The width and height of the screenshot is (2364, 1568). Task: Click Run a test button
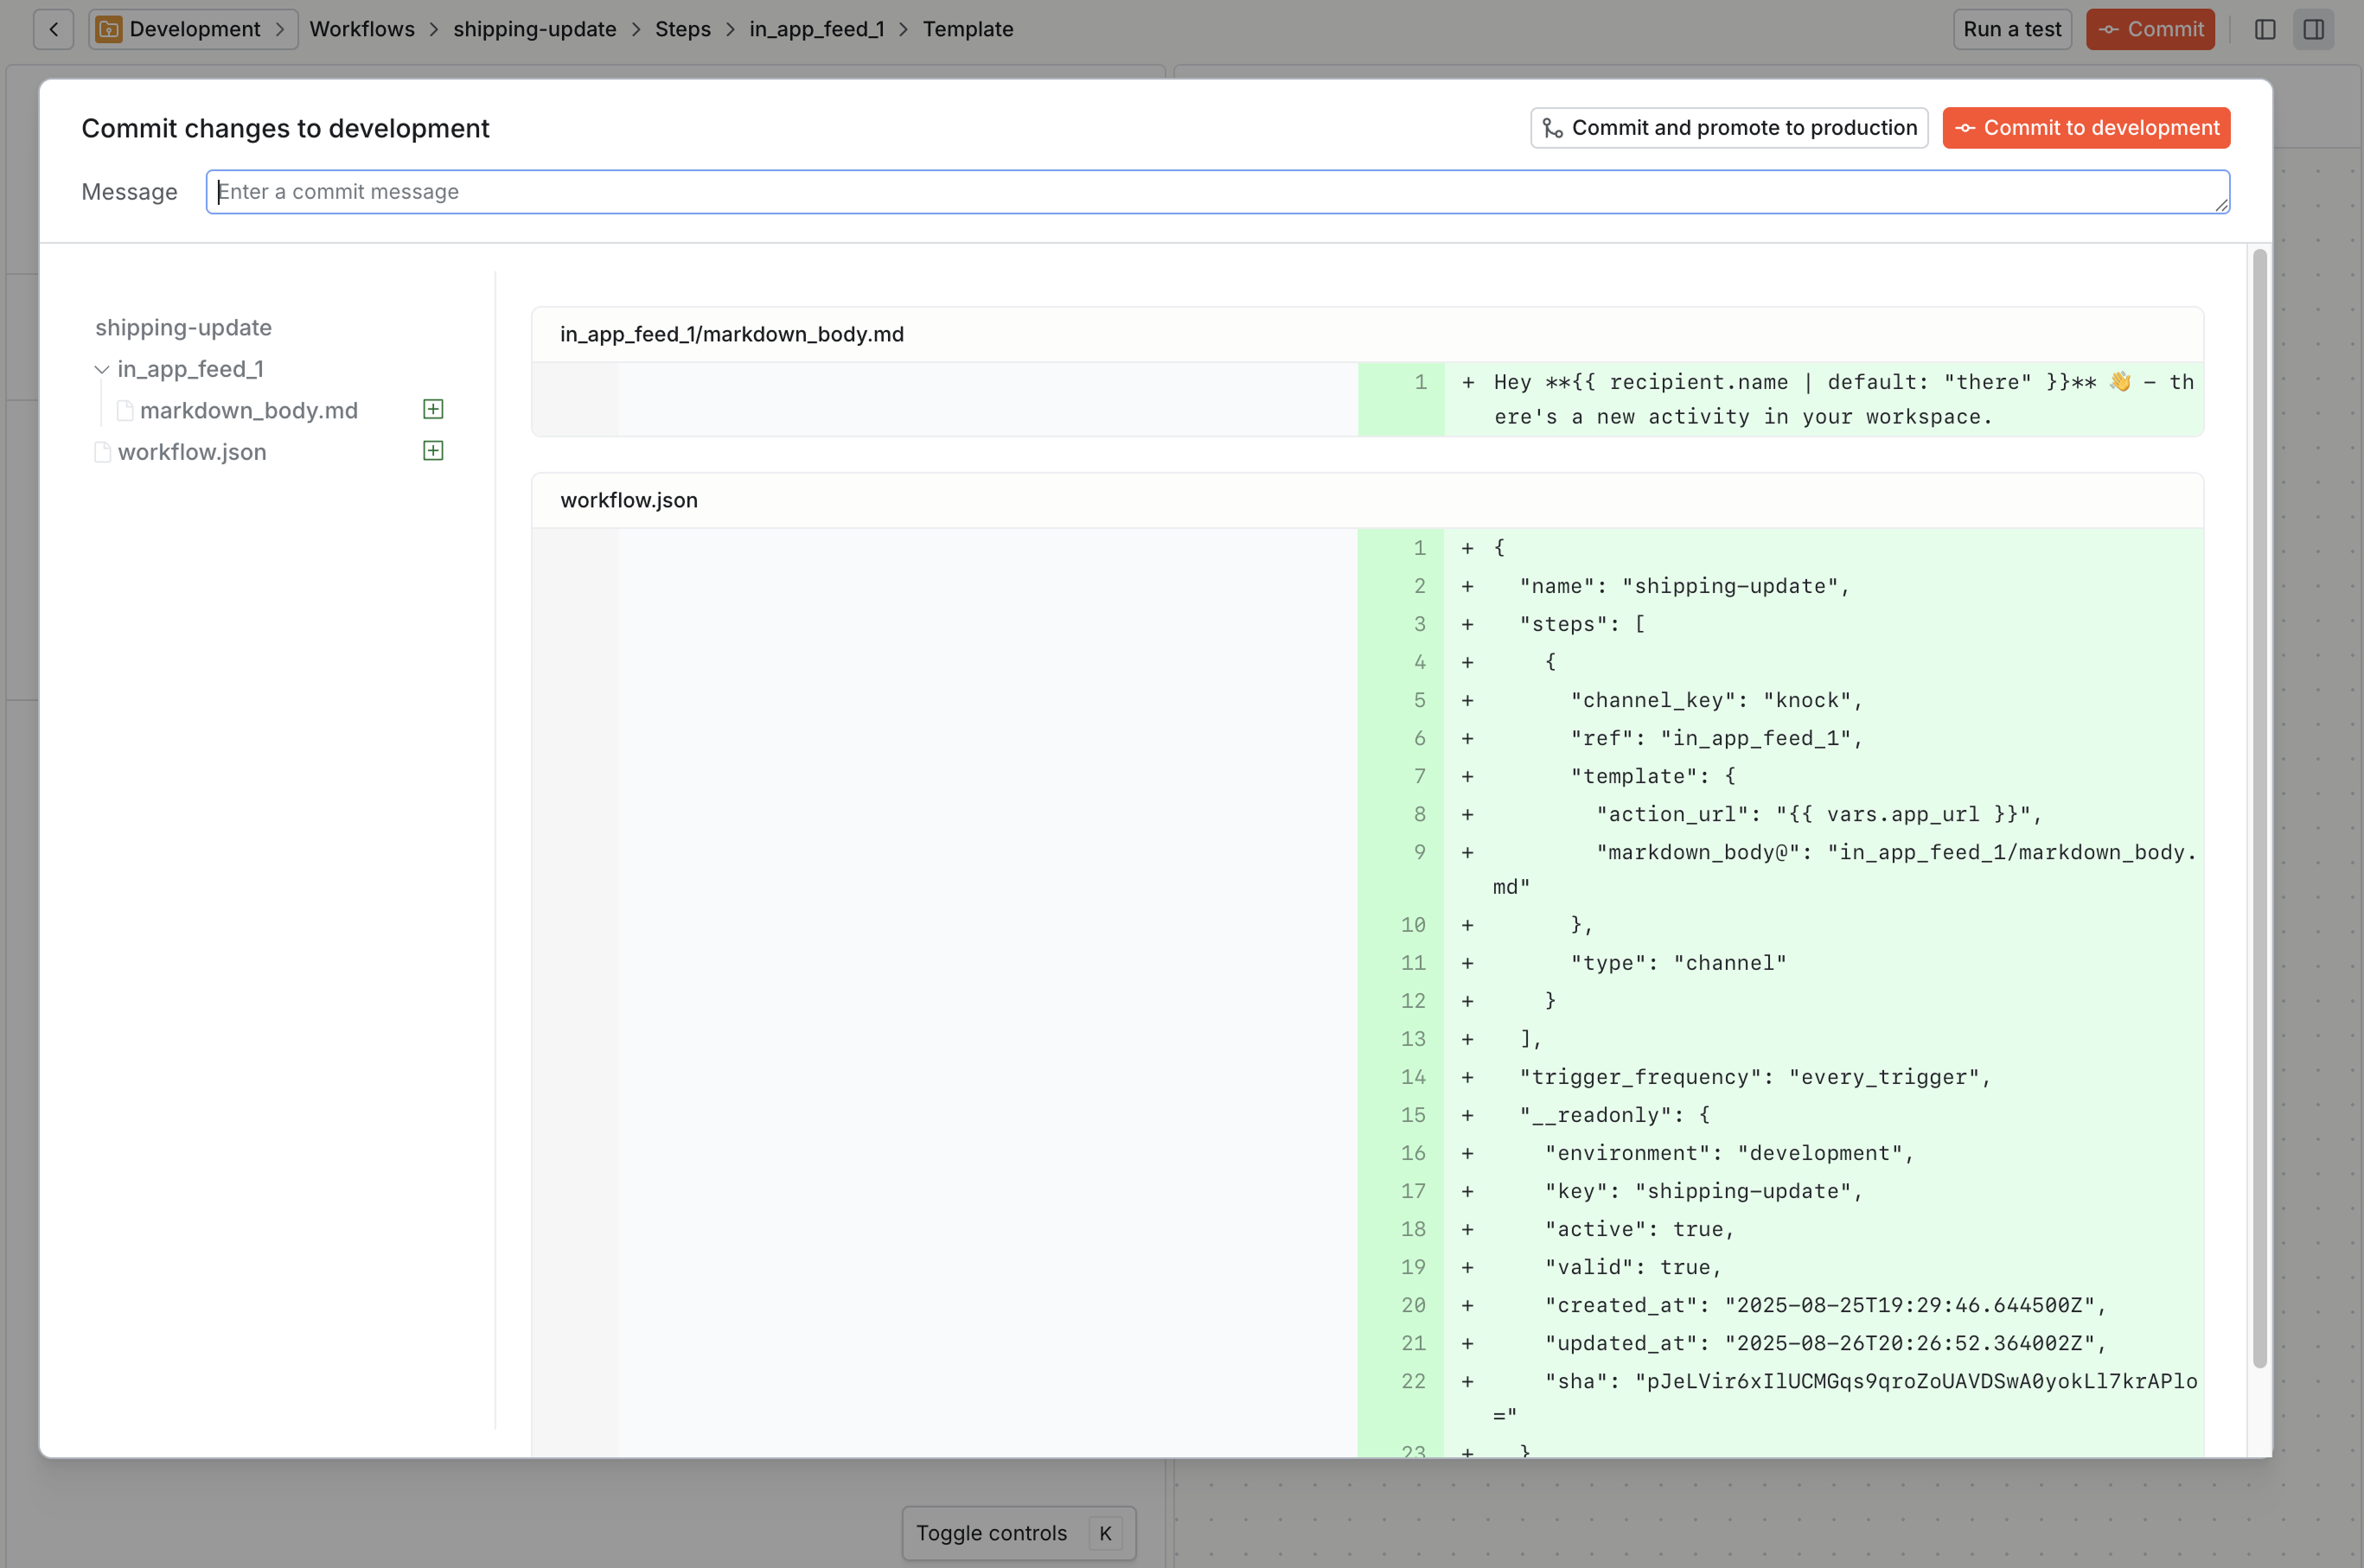[2012, 29]
